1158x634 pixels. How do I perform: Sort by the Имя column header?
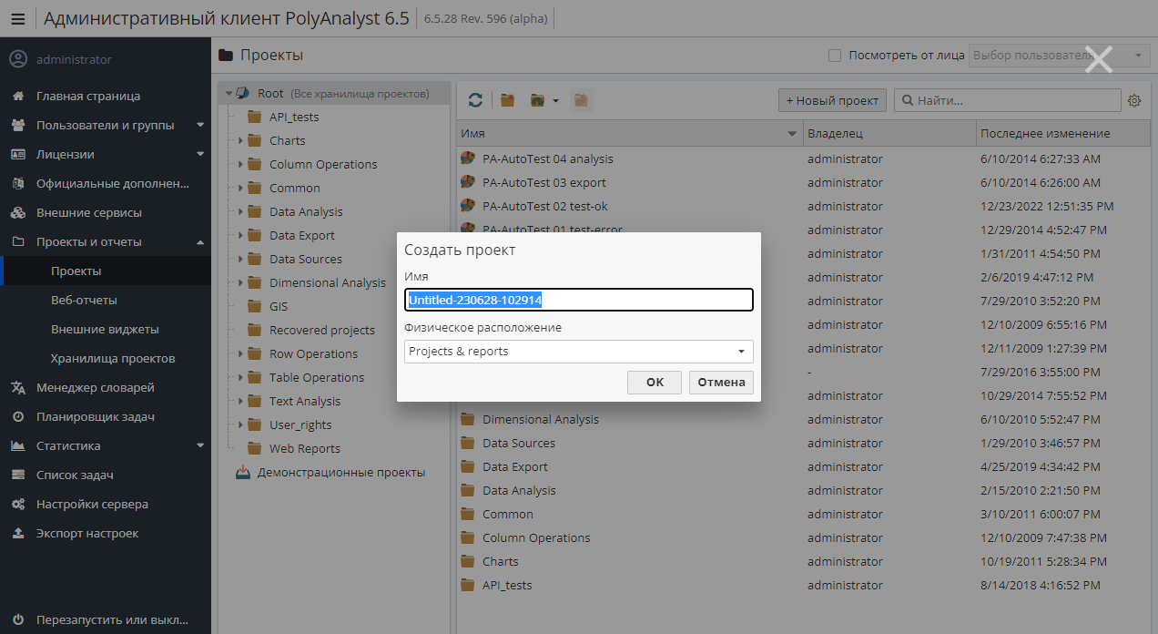click(x=629, y=133)
